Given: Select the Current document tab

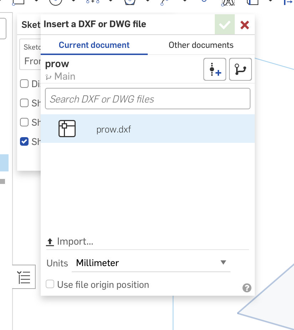Looking at the screenshot, I should [x=94, y=45].
